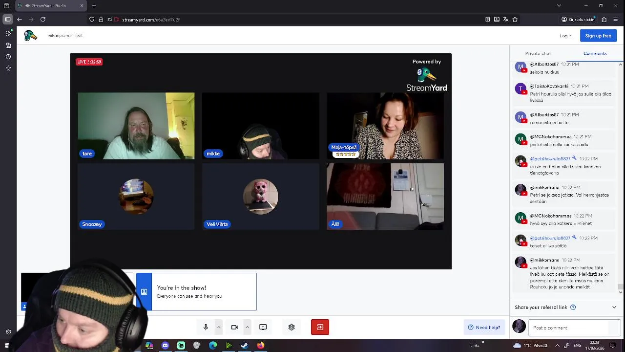Expand the Links toolbar chevron
Screen dimensions: 625x352
[483, 343]
